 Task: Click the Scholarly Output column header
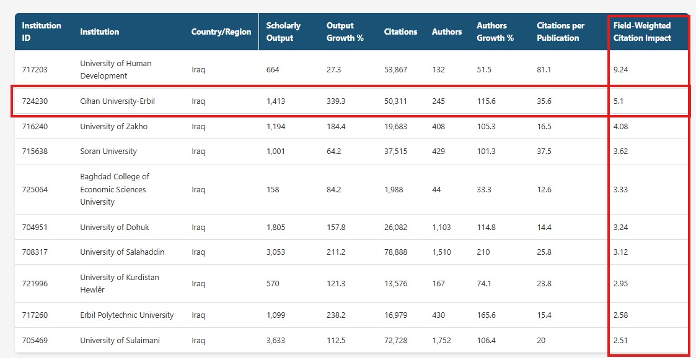(x=283, y=32)
